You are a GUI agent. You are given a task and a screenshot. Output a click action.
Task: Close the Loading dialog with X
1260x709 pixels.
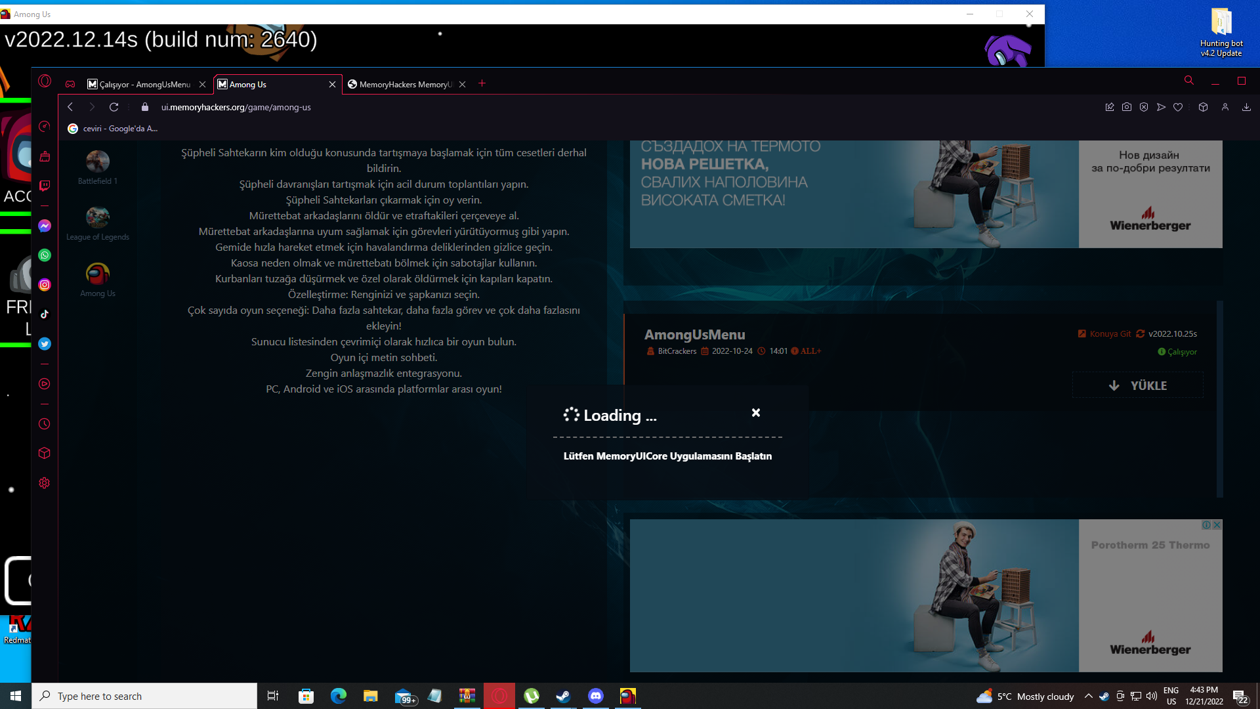click(x=756, y=413)
